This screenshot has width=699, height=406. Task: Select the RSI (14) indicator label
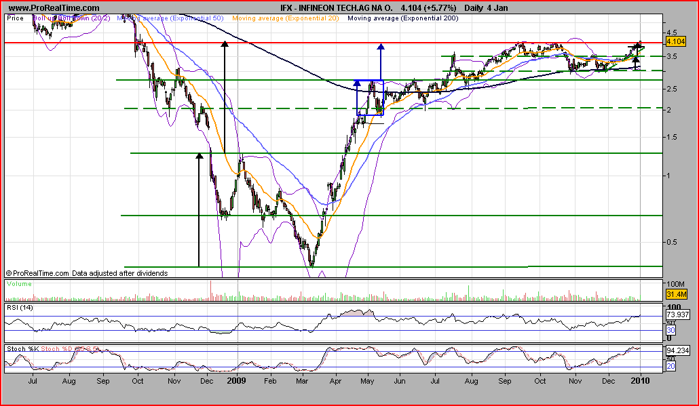click(x=20, y=308)
